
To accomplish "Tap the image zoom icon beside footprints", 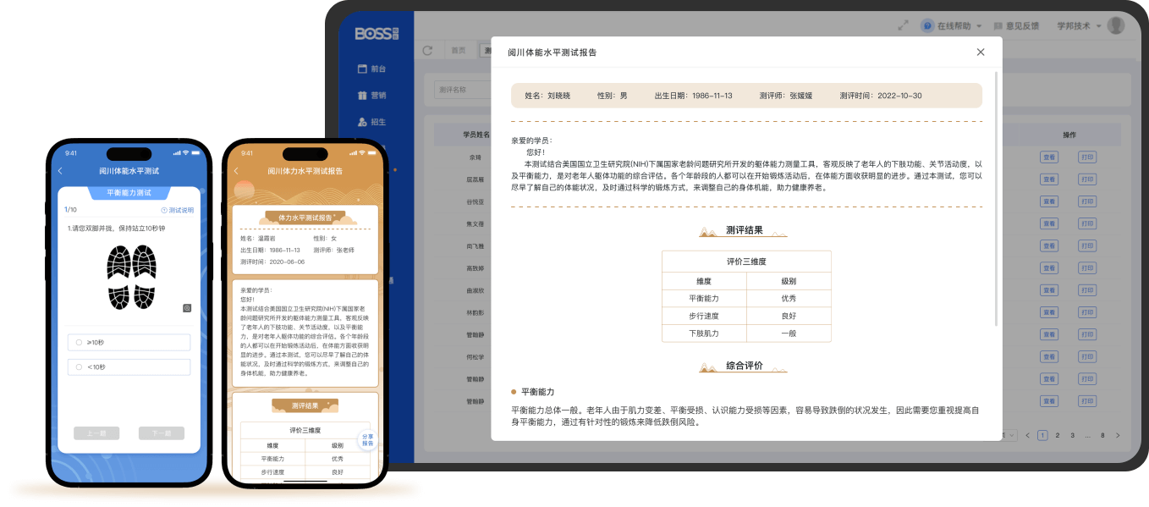I will (187, 307).
